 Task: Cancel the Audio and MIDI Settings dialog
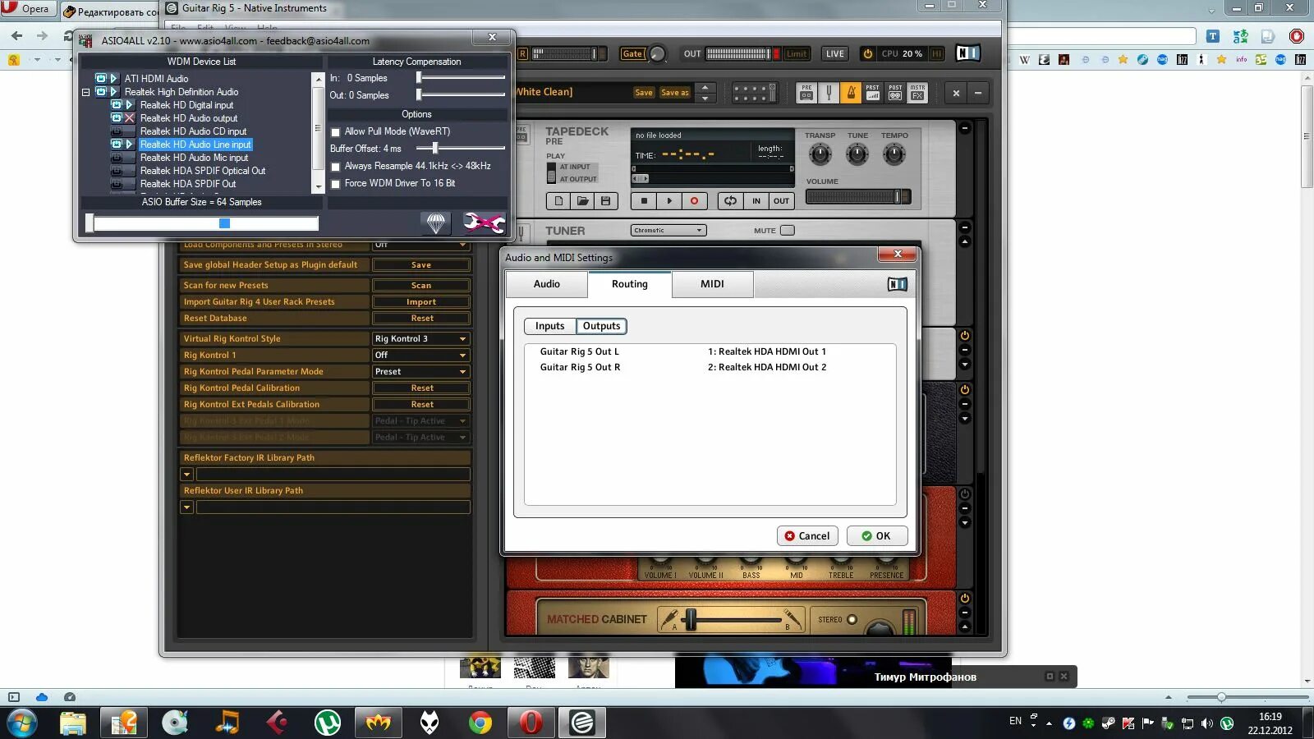(807, 536)
